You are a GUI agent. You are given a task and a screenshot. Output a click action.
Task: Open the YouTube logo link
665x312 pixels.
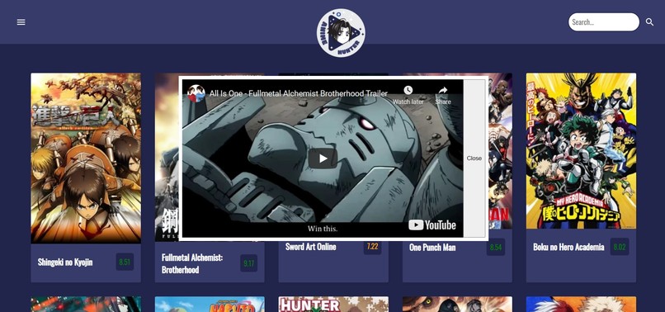pyautogui.click(x=432, y=225)
